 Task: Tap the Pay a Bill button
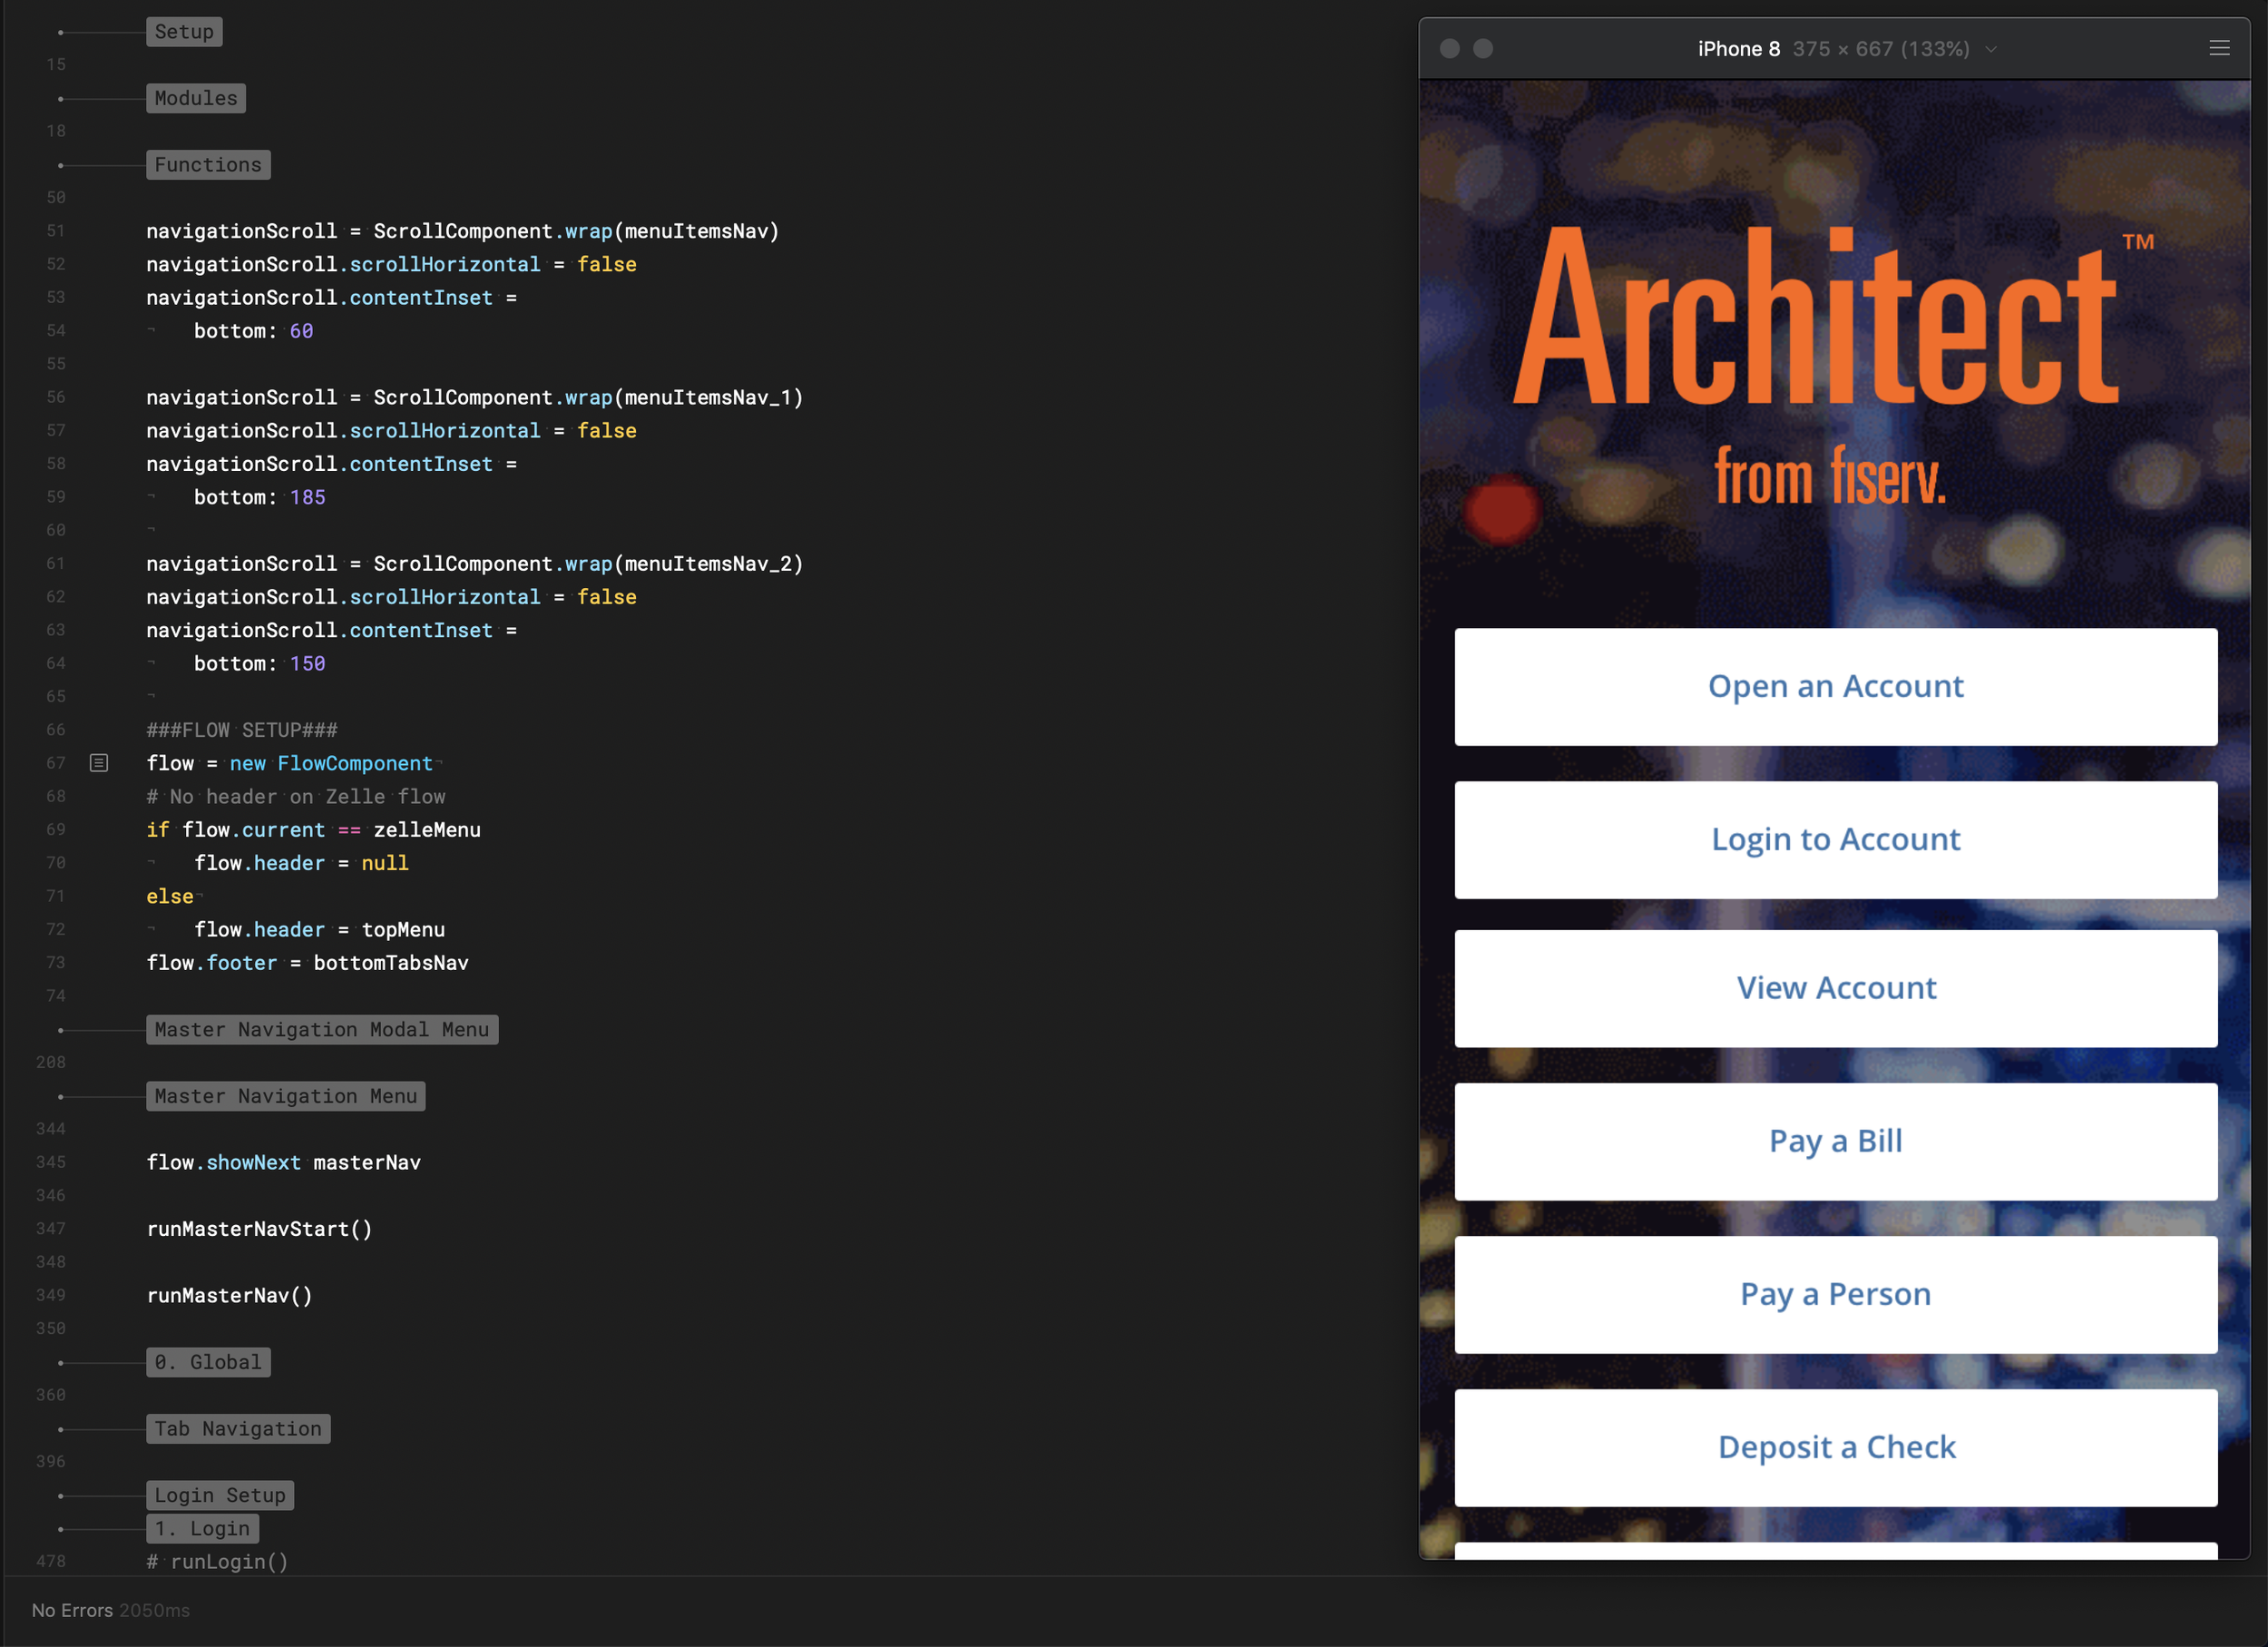click(1836, 1142)
